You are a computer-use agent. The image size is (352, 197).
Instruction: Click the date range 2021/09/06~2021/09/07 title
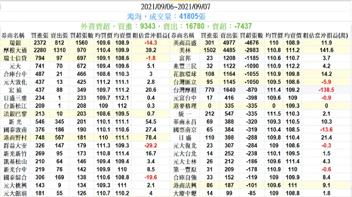176,7
